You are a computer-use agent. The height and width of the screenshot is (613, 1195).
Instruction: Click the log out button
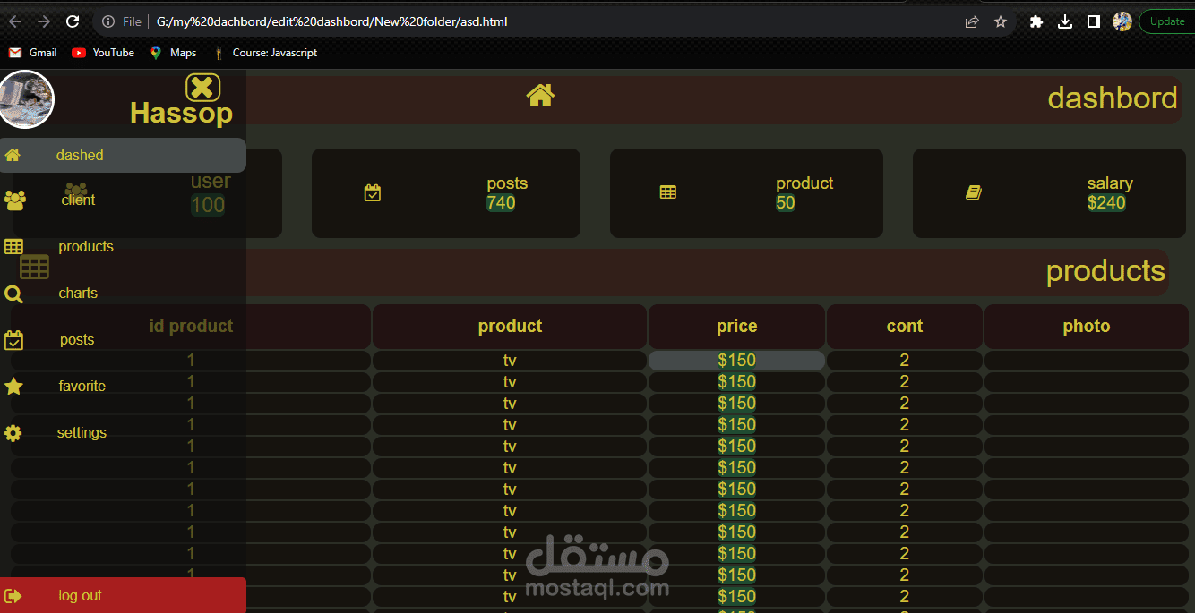point(123,595)
